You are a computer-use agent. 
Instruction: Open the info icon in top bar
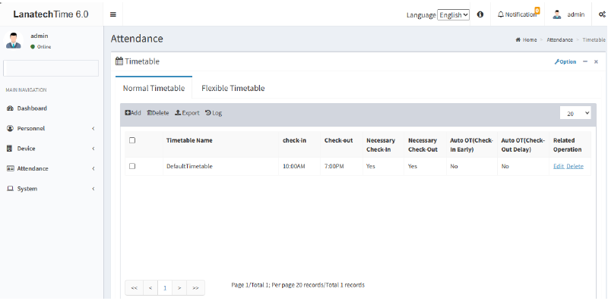point(480,14)
